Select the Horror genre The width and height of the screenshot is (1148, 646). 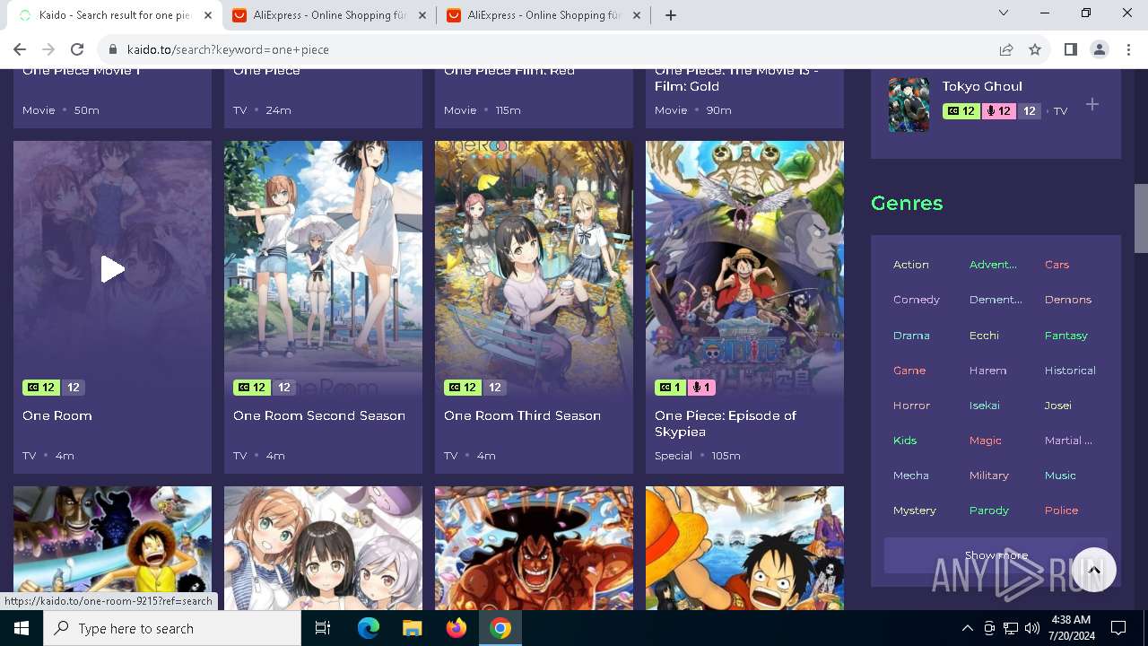911,406
